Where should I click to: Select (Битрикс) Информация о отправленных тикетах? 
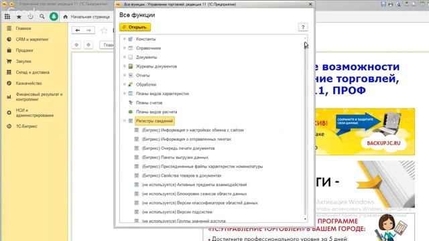(x=186, y=139)
